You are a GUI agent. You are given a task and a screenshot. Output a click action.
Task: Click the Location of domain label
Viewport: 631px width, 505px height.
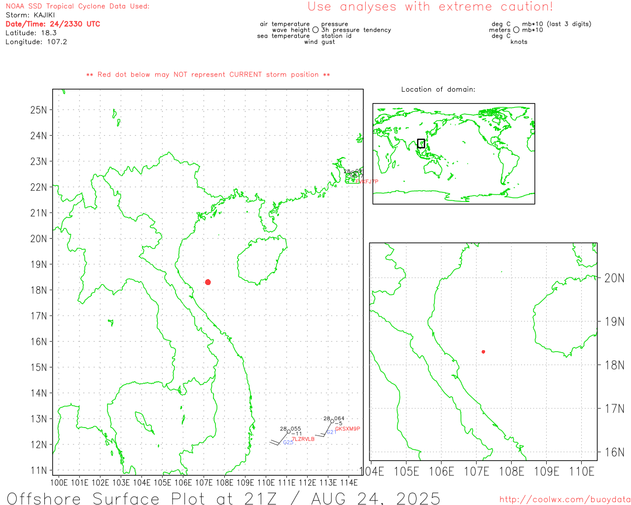pyautogui.click(x=438, y=89)
